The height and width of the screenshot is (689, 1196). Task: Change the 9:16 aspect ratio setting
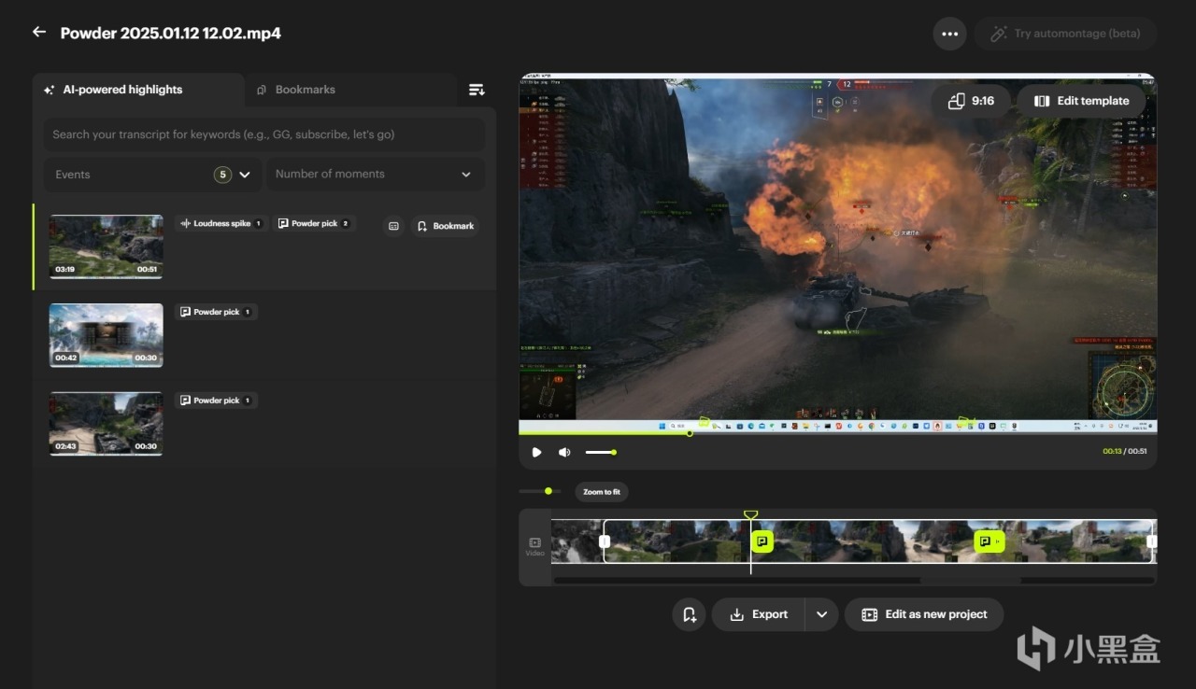point(971,101)
